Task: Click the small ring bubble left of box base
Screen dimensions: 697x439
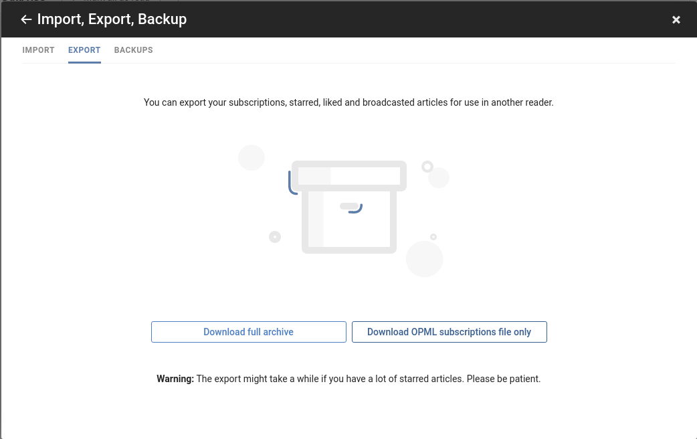Action: click(275, 237)
